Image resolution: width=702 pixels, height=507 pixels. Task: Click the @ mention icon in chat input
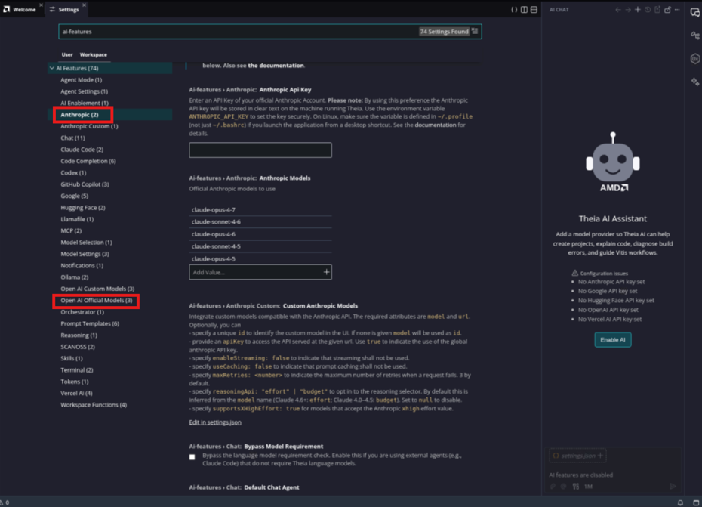coord(564,487)
